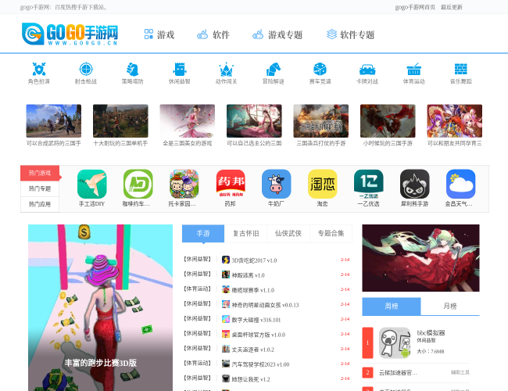Open the 角色扮演 category icon

point(39,69)
